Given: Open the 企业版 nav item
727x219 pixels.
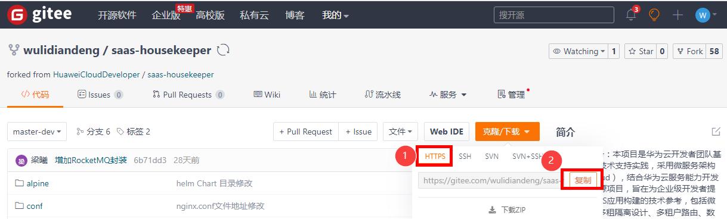Looking at the screenshot, I should tap(166, 15).
